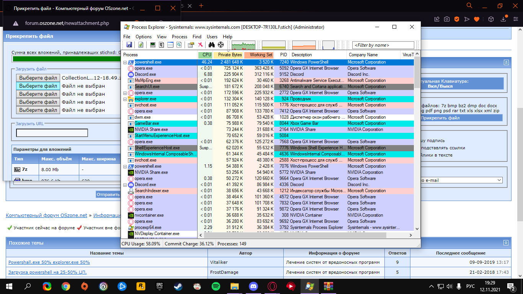Toggle the Show Lower Pane toolbar icon

pos(170,45)
